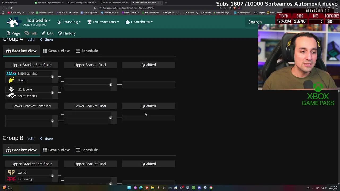Open the Windows Start menu
The image size is (340, 191).
129,188
